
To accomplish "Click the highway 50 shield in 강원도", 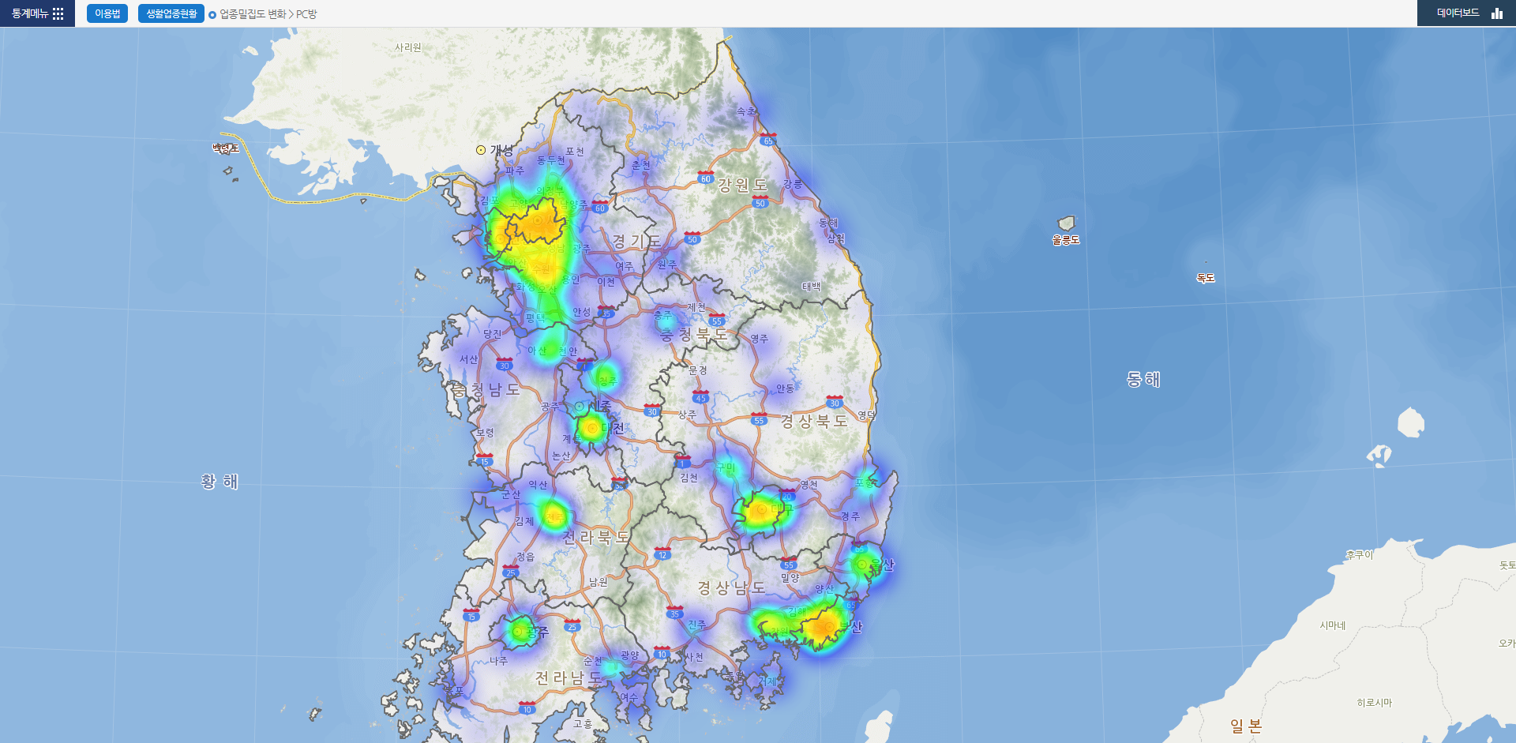I will 760,201.
